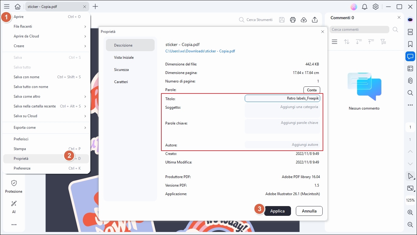Open the Bookmarks panel icon

pos(410,44)
